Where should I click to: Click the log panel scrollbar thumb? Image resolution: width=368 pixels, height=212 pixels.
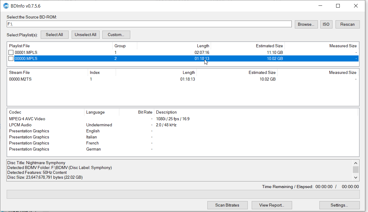(356, 169)
